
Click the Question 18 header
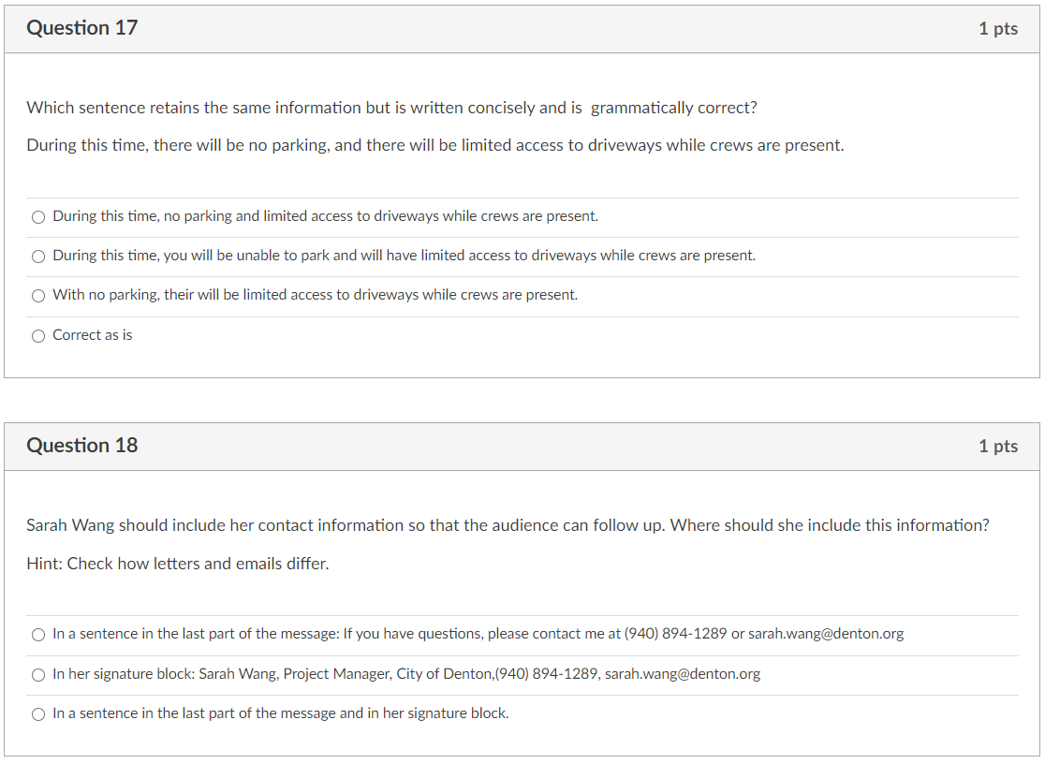click(x=82, y=446)
